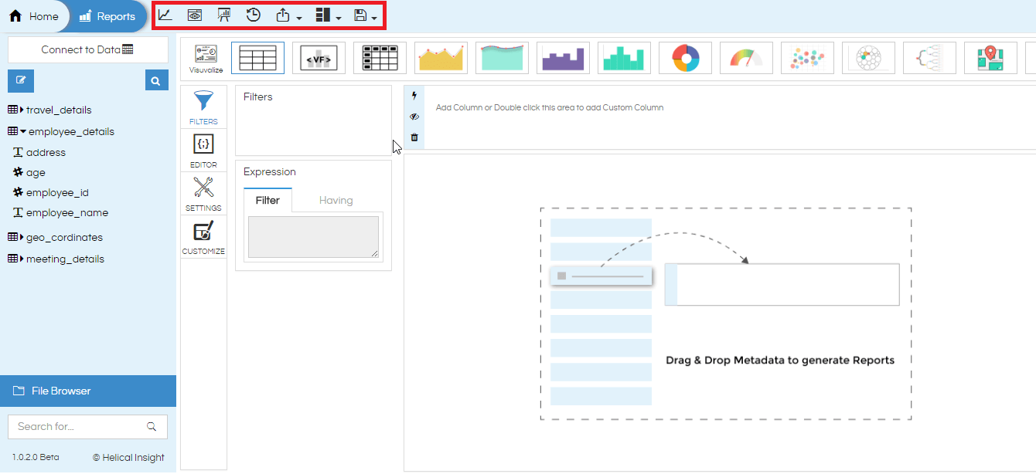Open the layout columns dropdown

[x=329, y=15]
